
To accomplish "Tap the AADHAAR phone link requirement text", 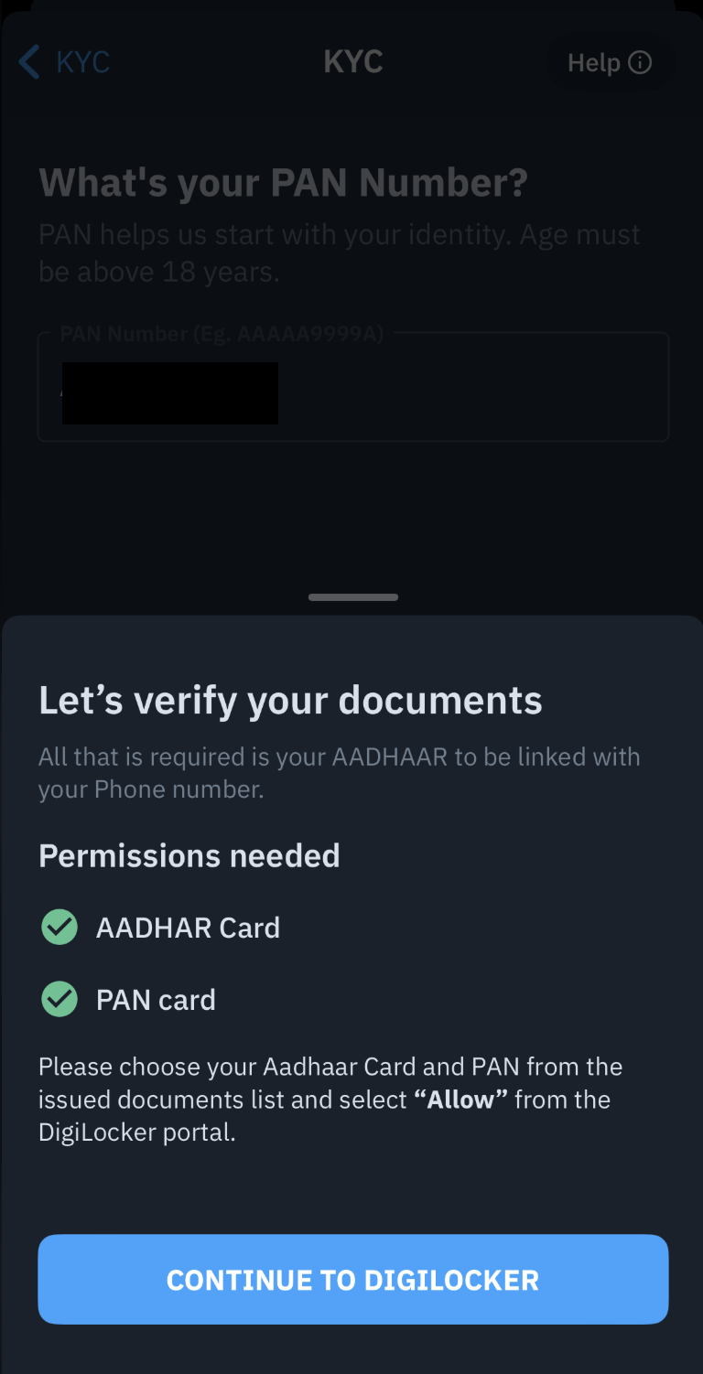I will [x=339, y=773].
